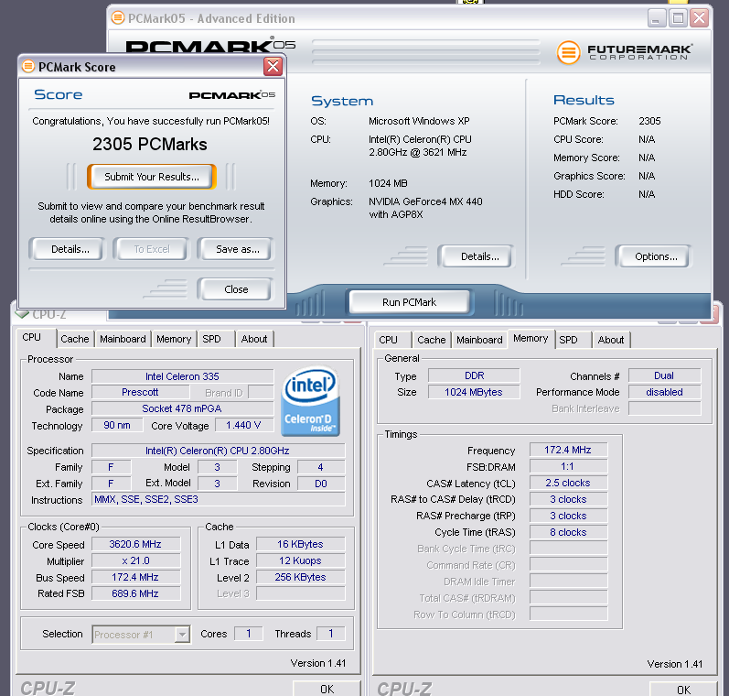Open Memory tab in left CPU-Z window
The width and height of the screenshot is (729, 696).
coord(174,339)
